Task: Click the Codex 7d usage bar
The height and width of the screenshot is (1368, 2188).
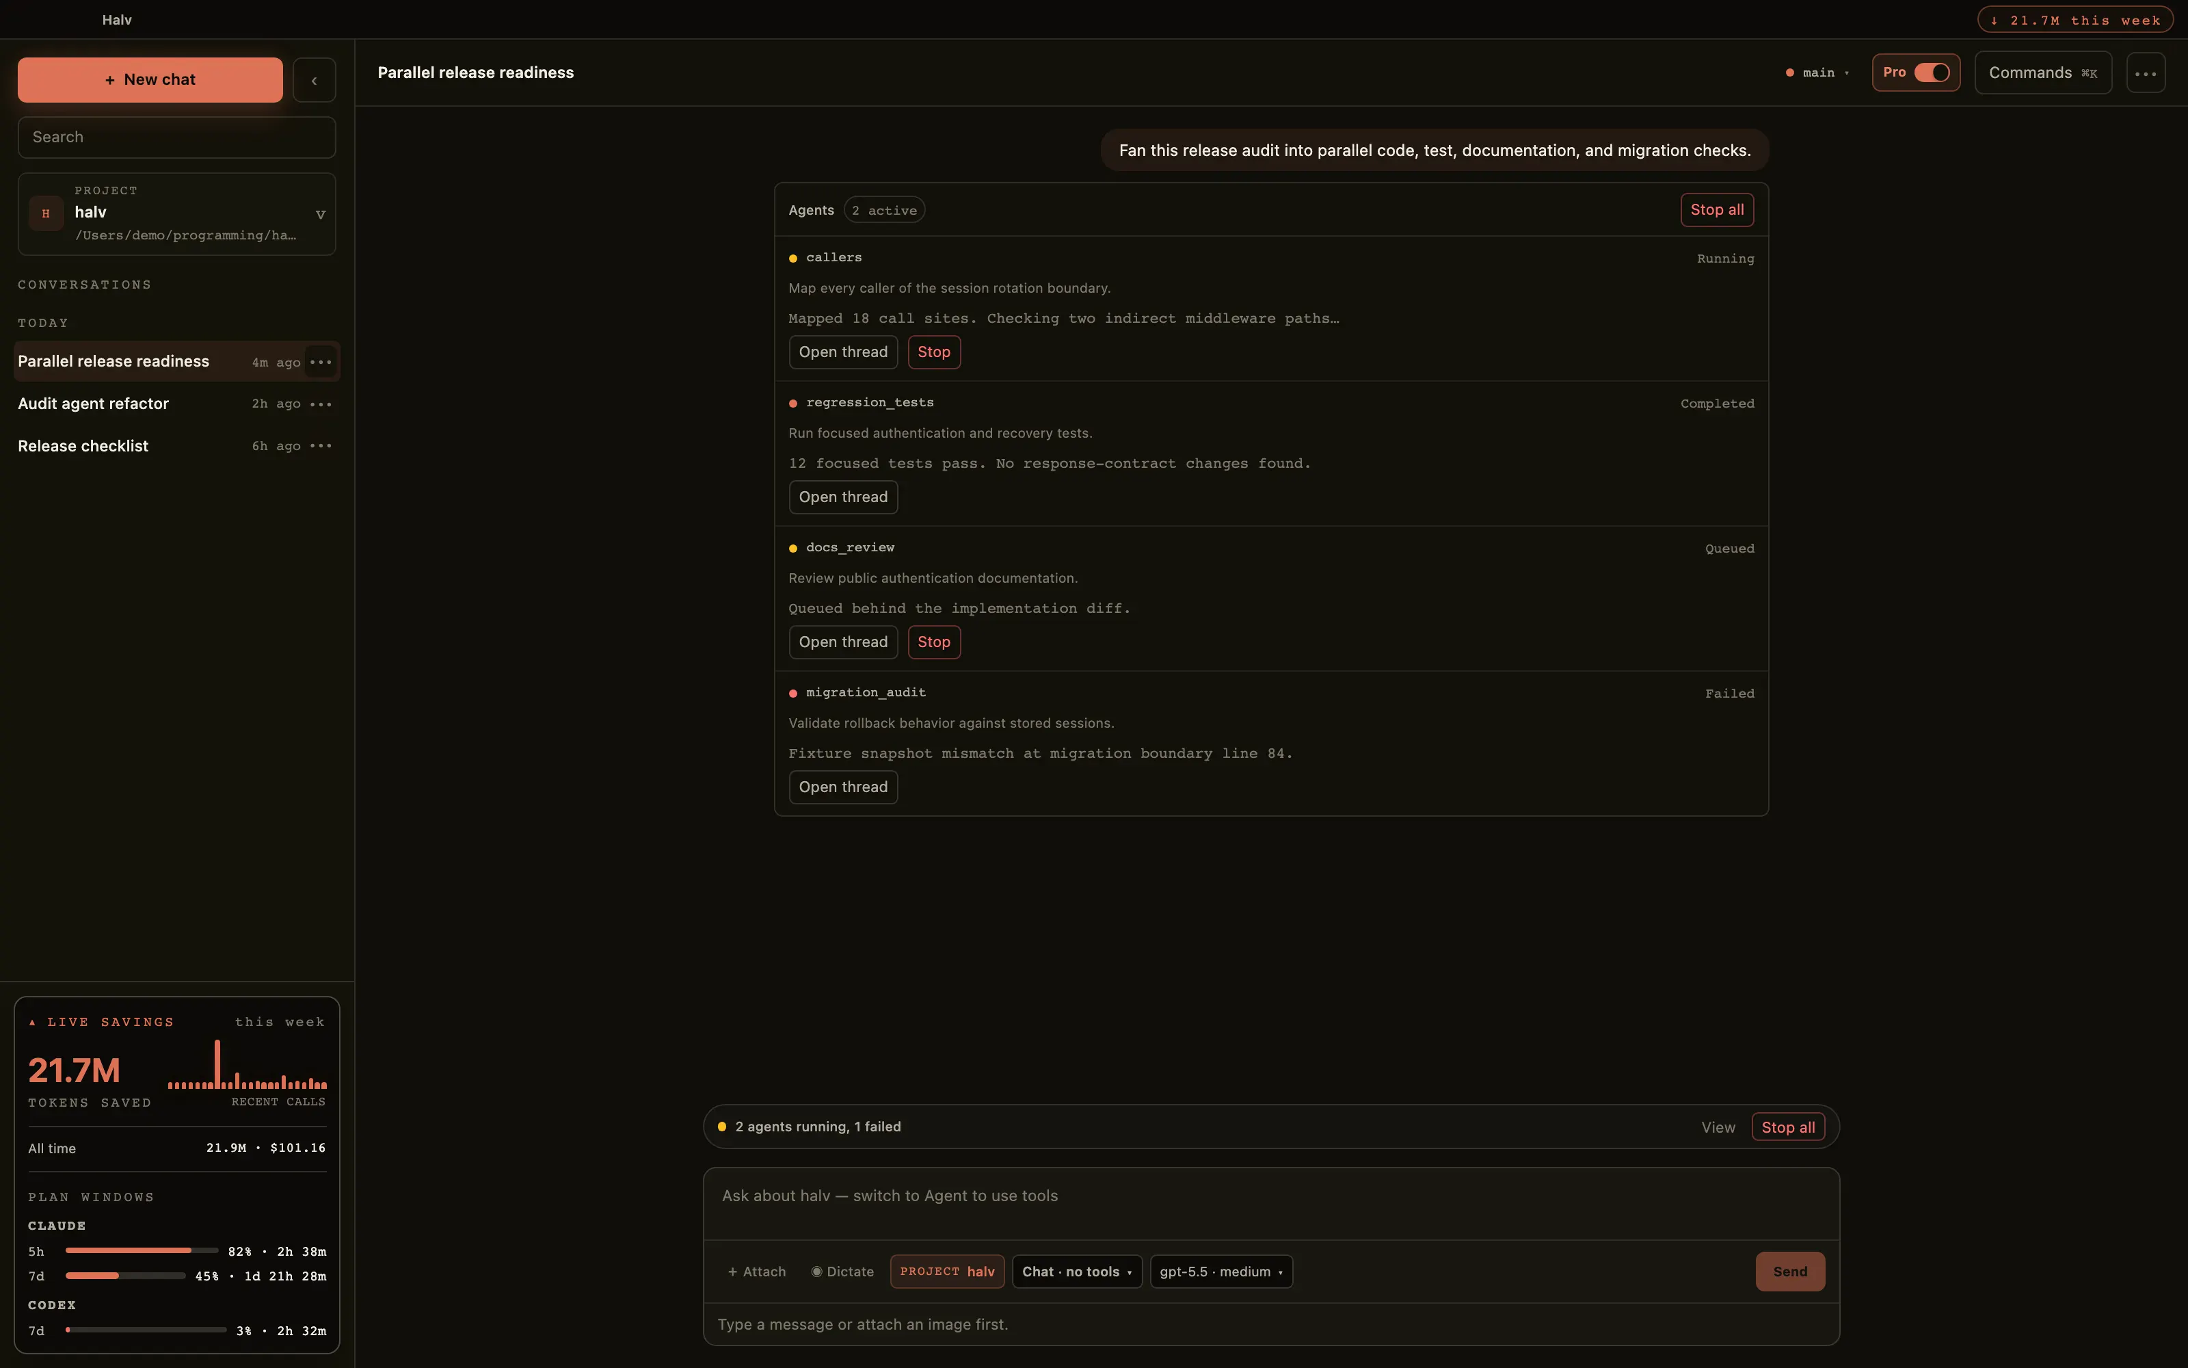Action: 146,1330
